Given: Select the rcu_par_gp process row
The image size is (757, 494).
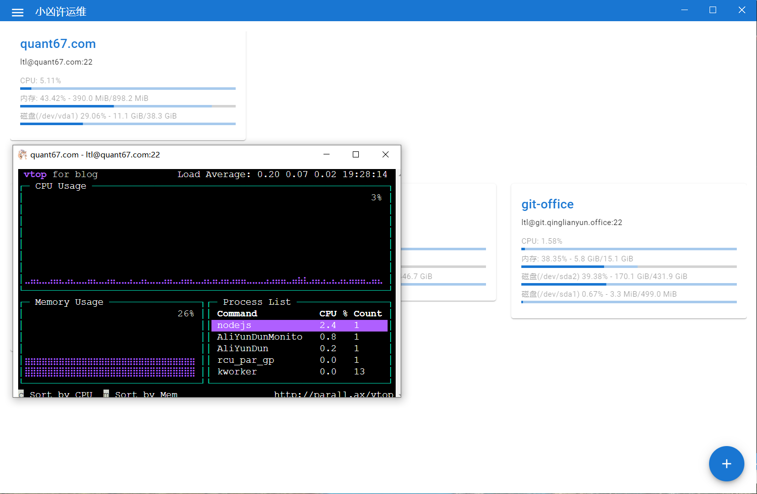Looking at the screenshot, I should (299, 360).
